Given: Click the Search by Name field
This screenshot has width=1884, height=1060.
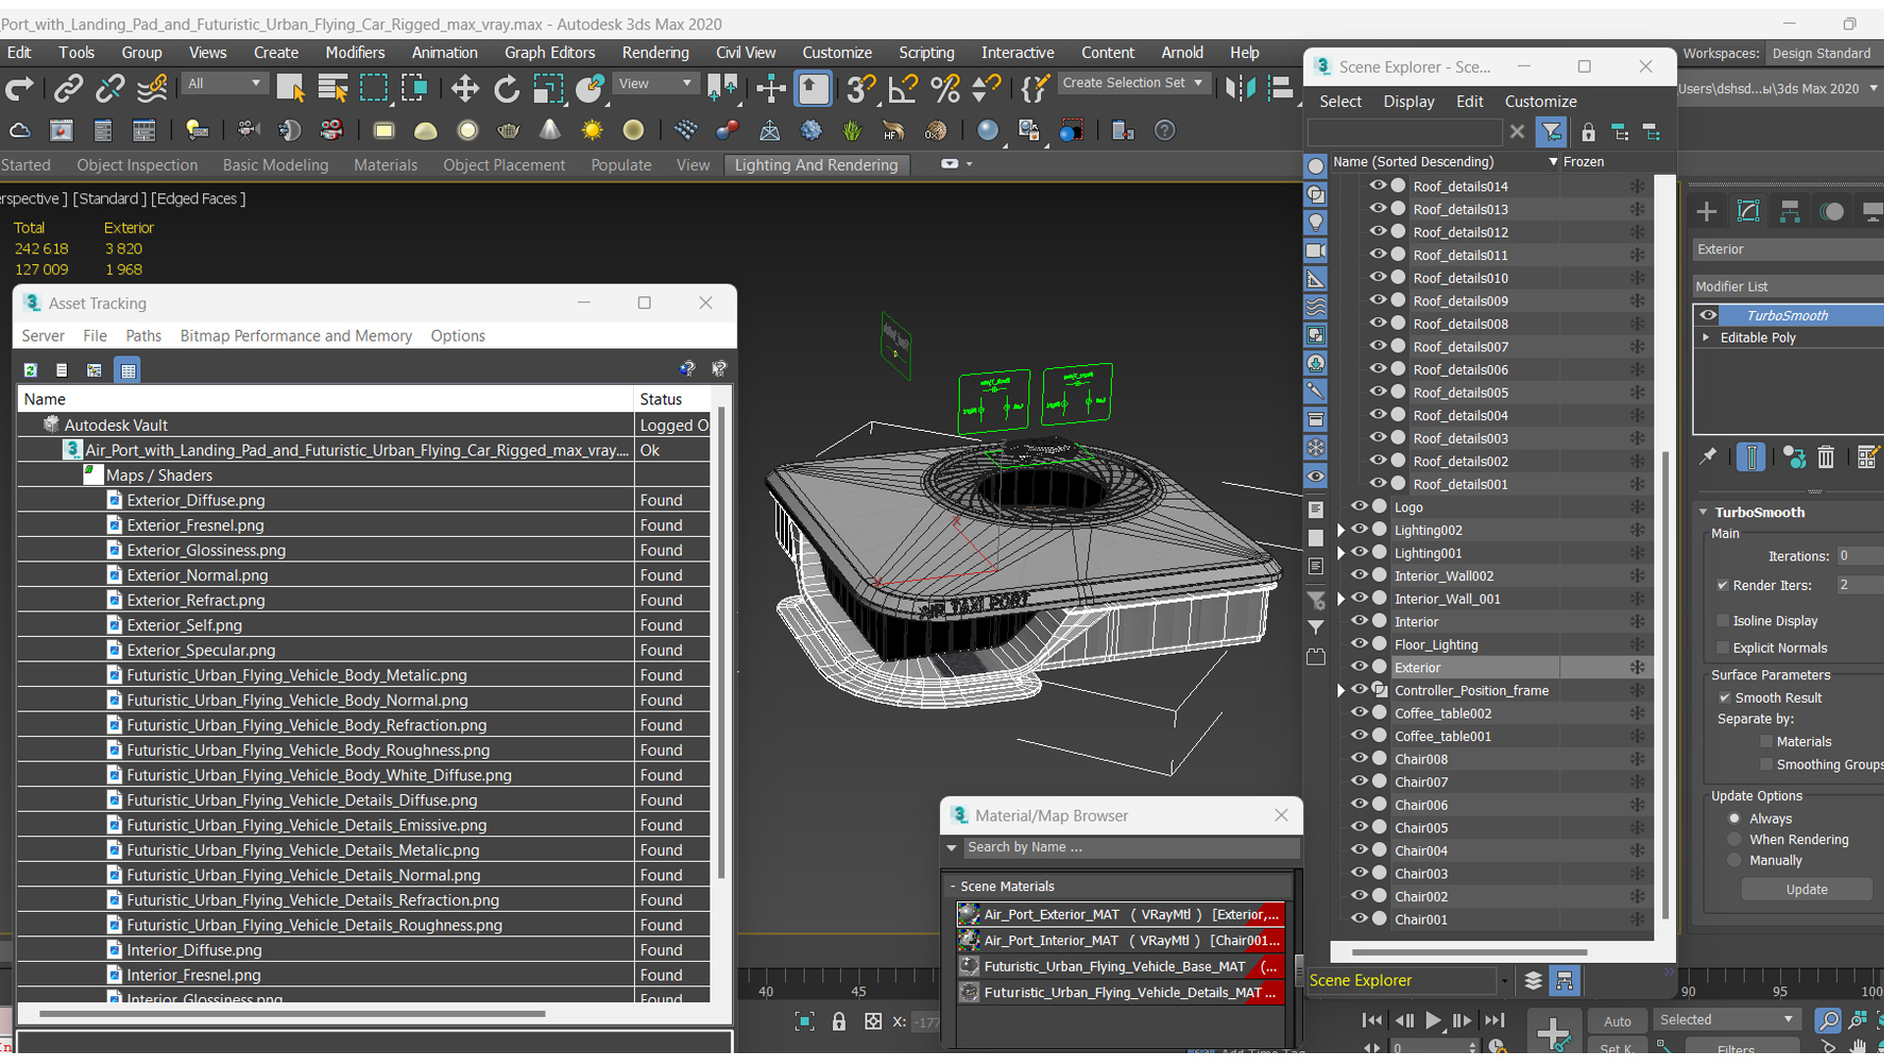Looking at the screenshot, I should [1130, 847].
